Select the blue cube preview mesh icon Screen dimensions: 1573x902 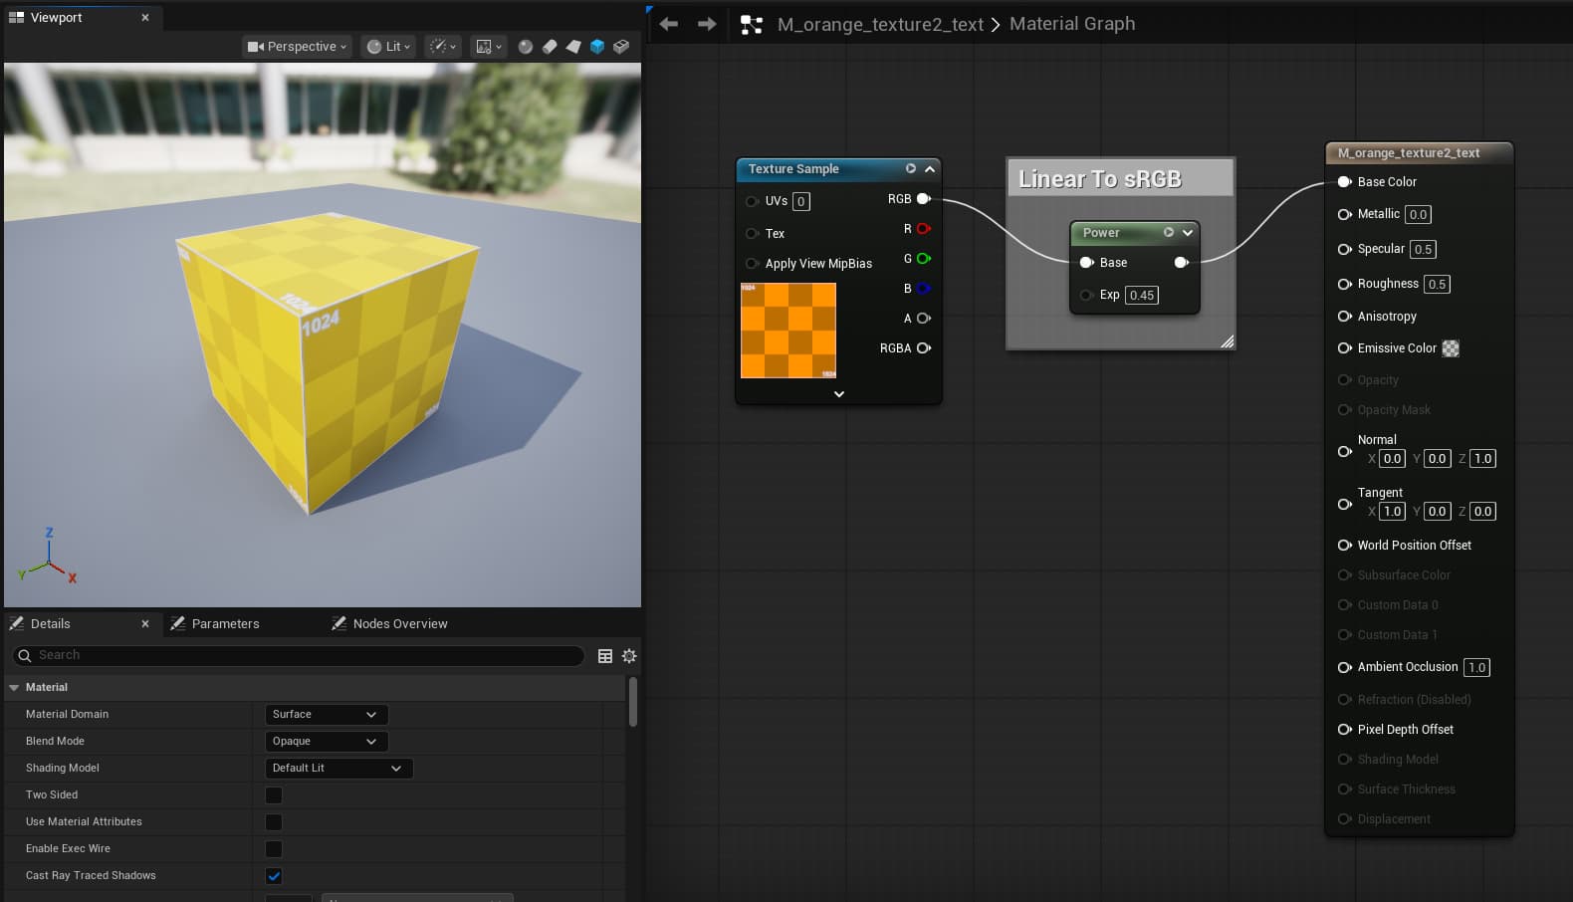[597, 47]
